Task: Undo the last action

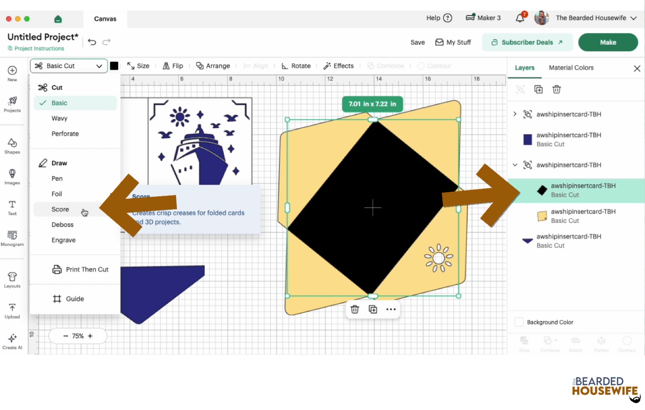Action: 92,42
